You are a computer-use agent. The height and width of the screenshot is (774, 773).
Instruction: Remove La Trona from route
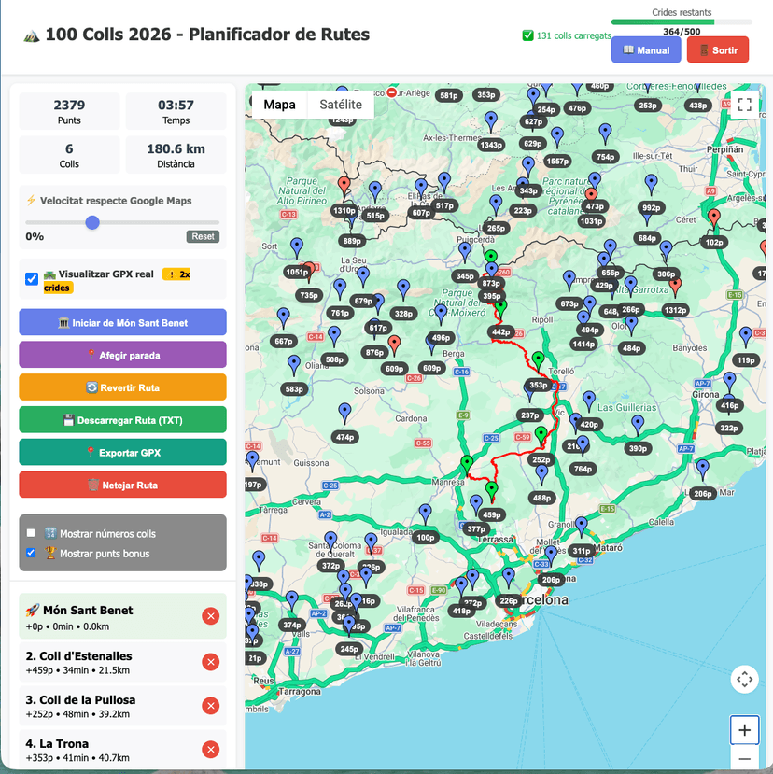[210, 749]
